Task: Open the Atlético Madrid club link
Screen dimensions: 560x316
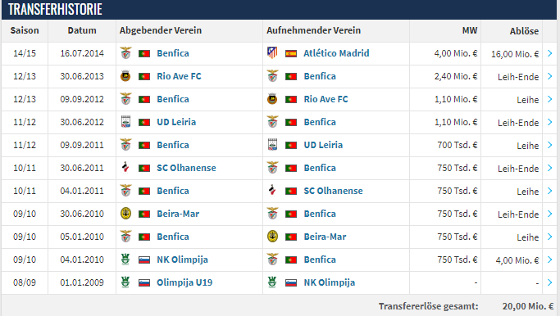Action: [336, 53]
